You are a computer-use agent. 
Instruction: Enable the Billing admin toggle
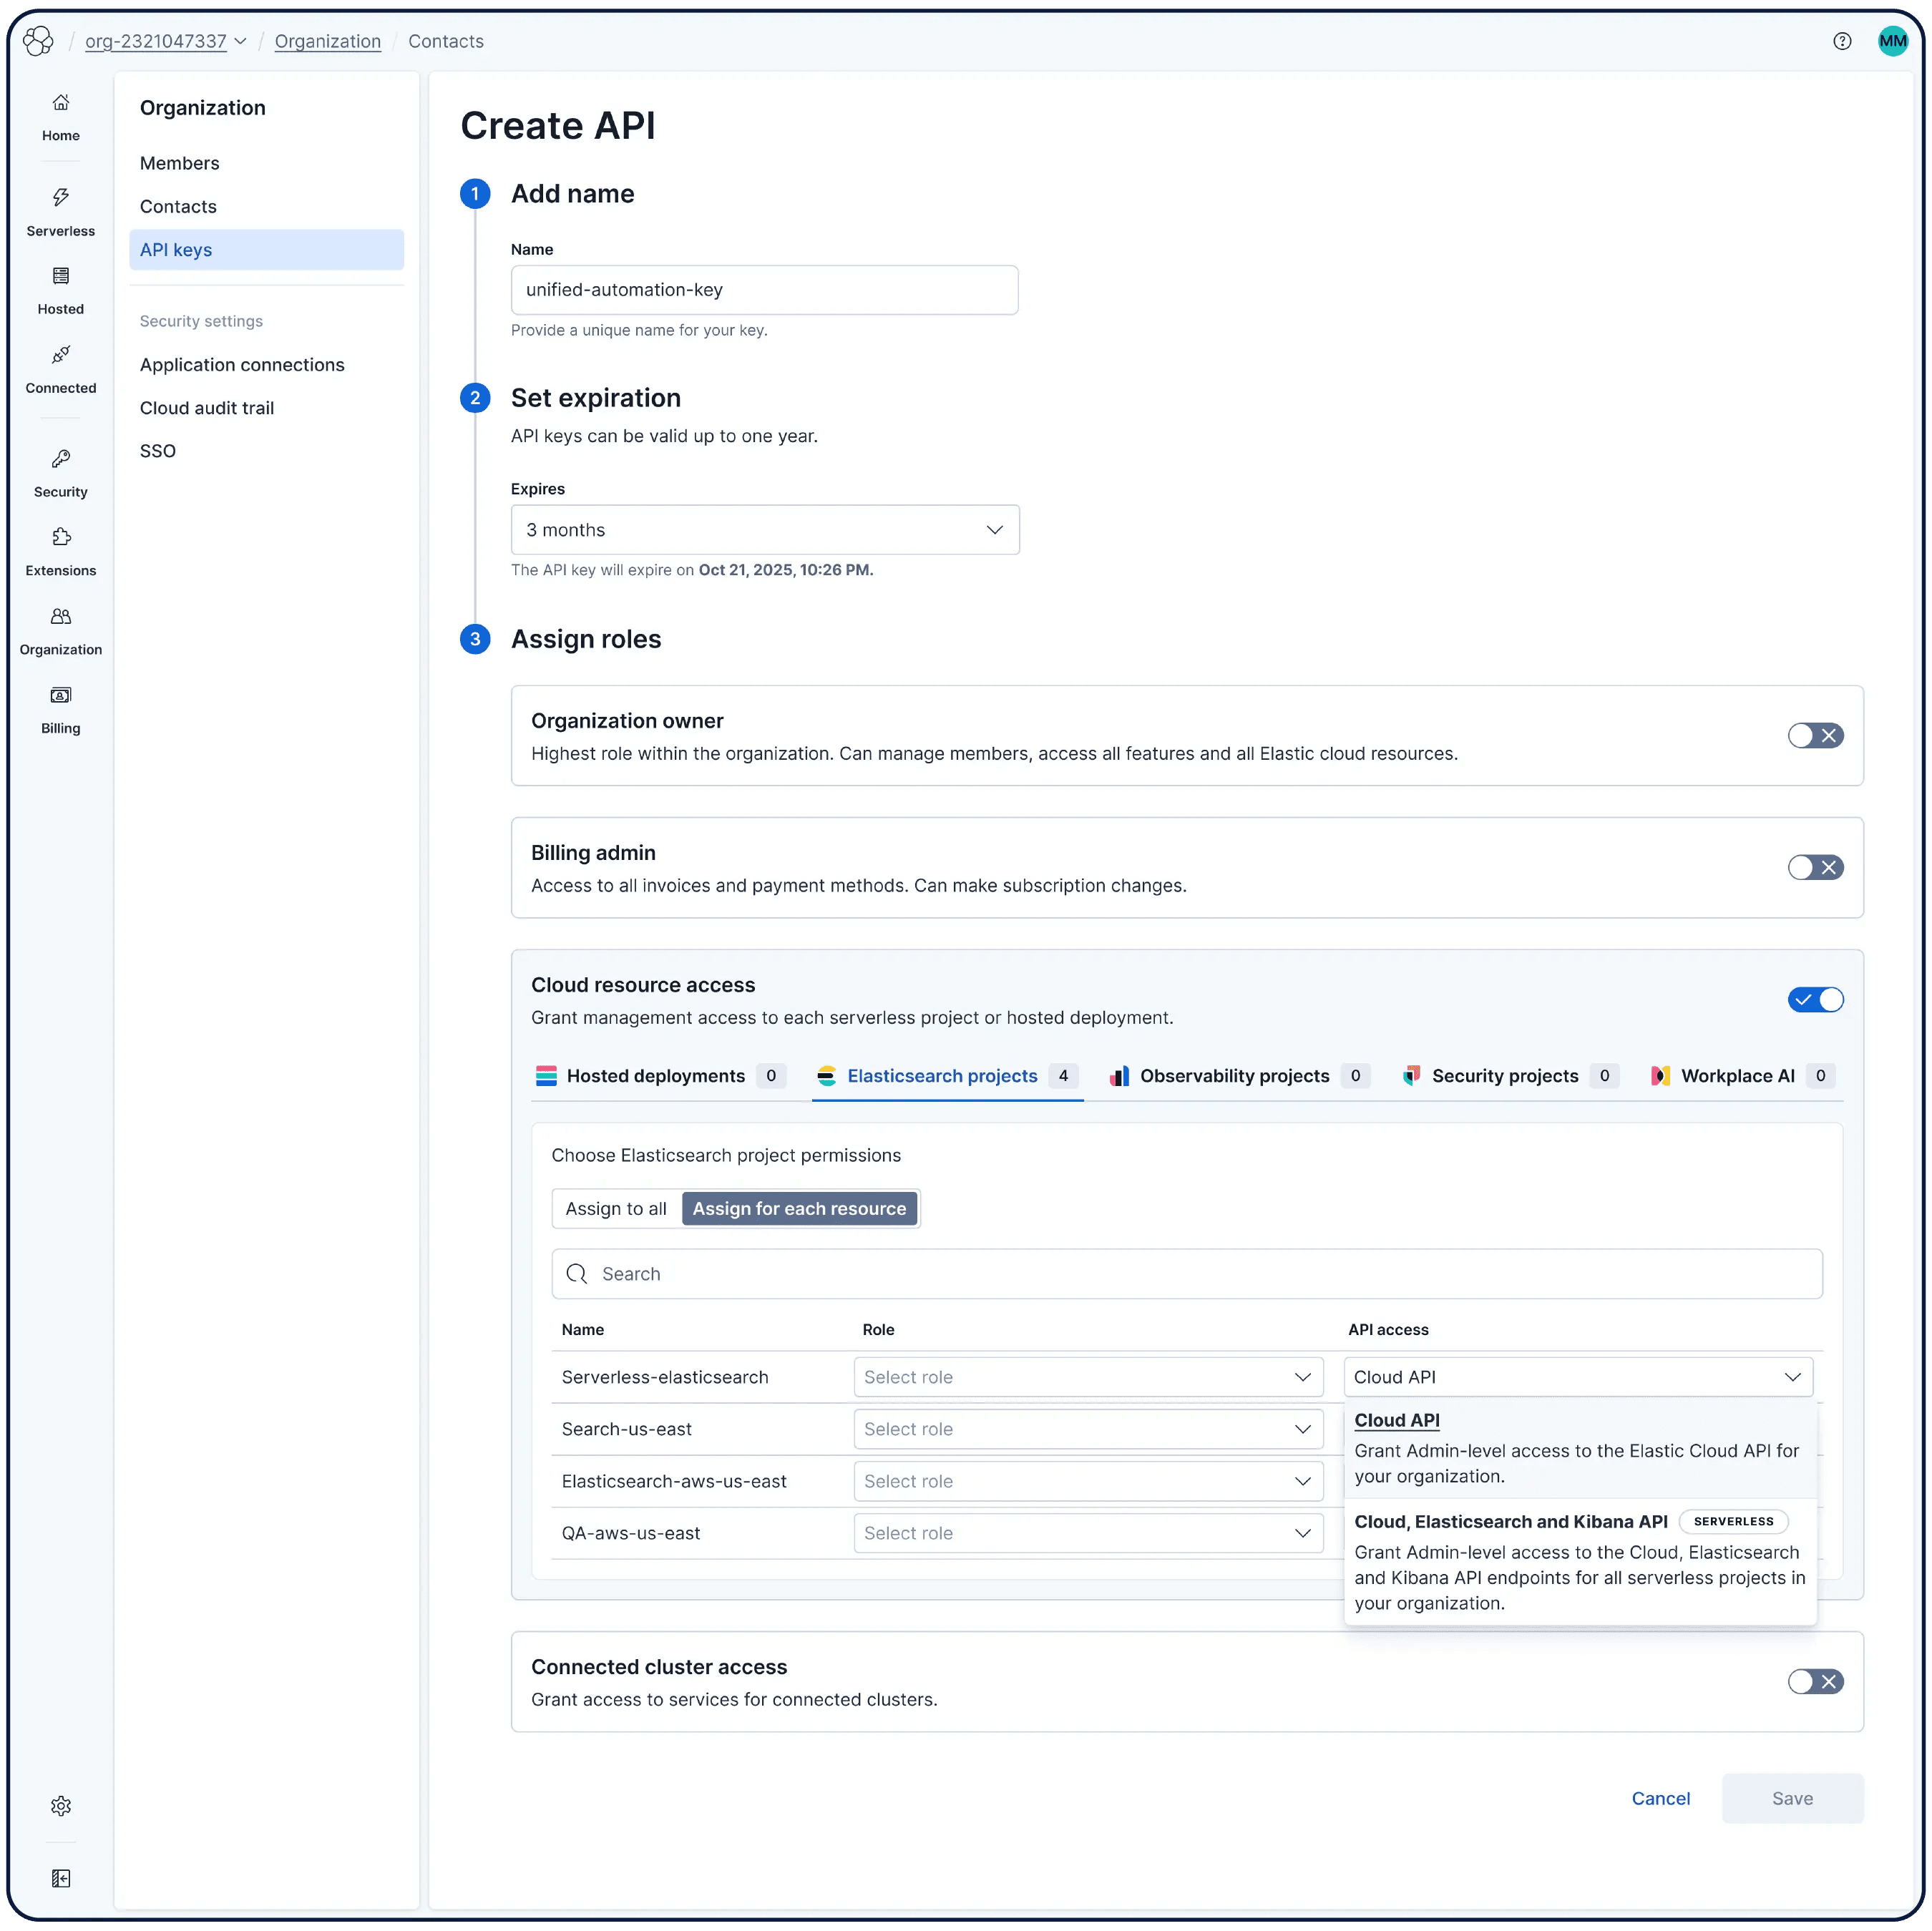click(x=1815, y=868)
